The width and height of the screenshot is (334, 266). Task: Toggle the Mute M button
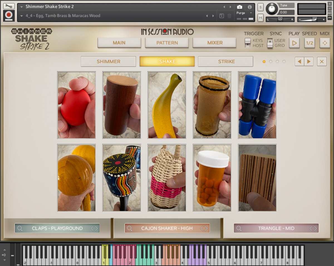point(261,18)
